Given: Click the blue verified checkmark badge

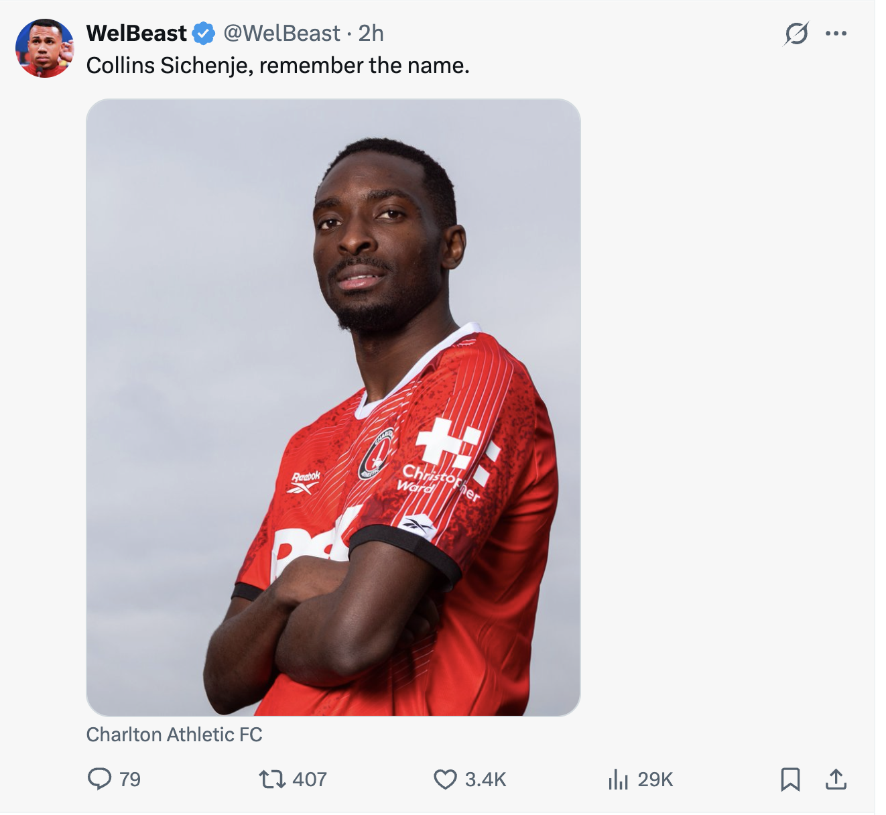Looking at the screenshot, I should click(x=204, y=34).
